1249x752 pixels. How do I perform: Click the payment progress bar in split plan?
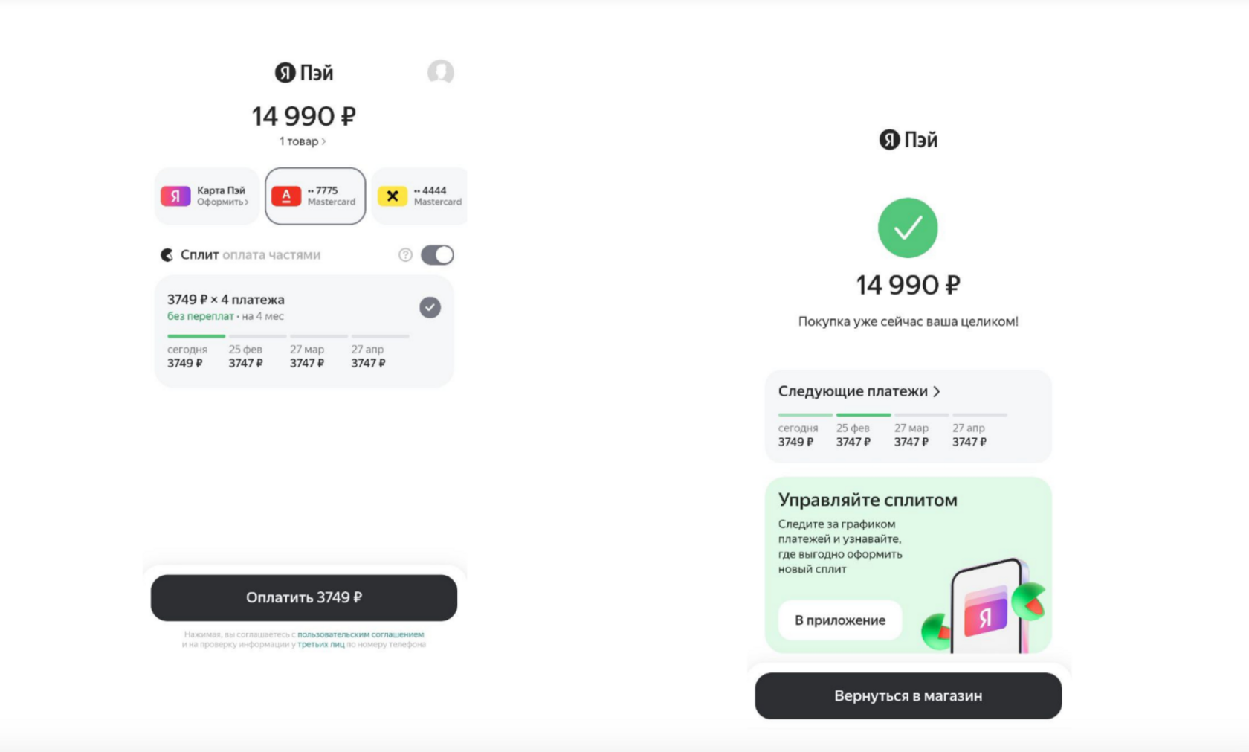(288, 336)
